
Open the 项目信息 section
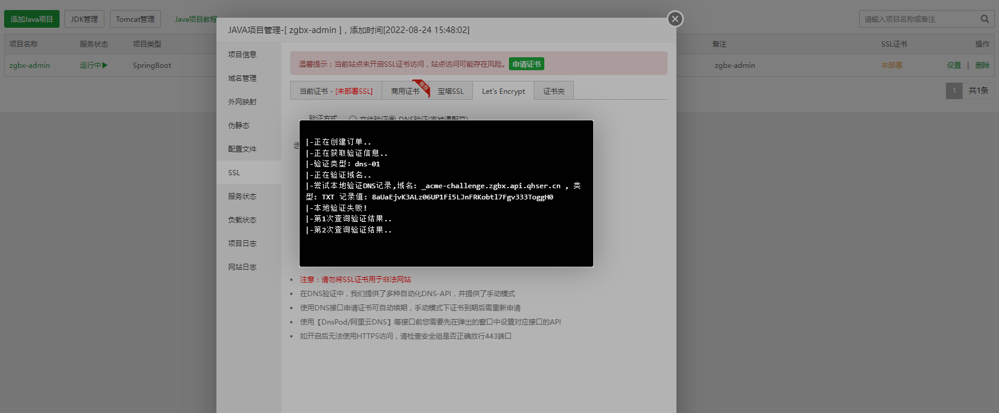[242, 54]
